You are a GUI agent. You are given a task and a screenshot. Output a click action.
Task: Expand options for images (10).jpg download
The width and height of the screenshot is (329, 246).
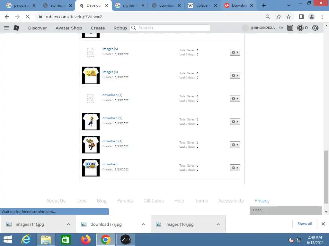tap(218, 224)
